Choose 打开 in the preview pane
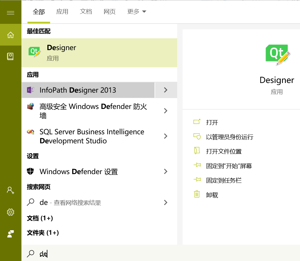300x261 pixels. (x=212, y=123)
